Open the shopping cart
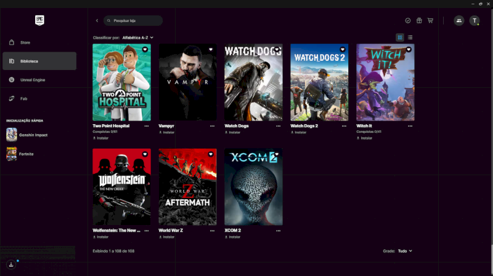The image size is (493, 276). (430, 20)
